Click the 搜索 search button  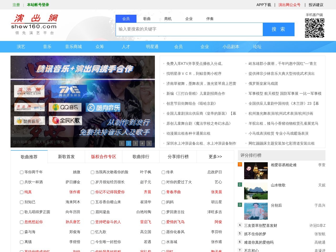(279, 29)
